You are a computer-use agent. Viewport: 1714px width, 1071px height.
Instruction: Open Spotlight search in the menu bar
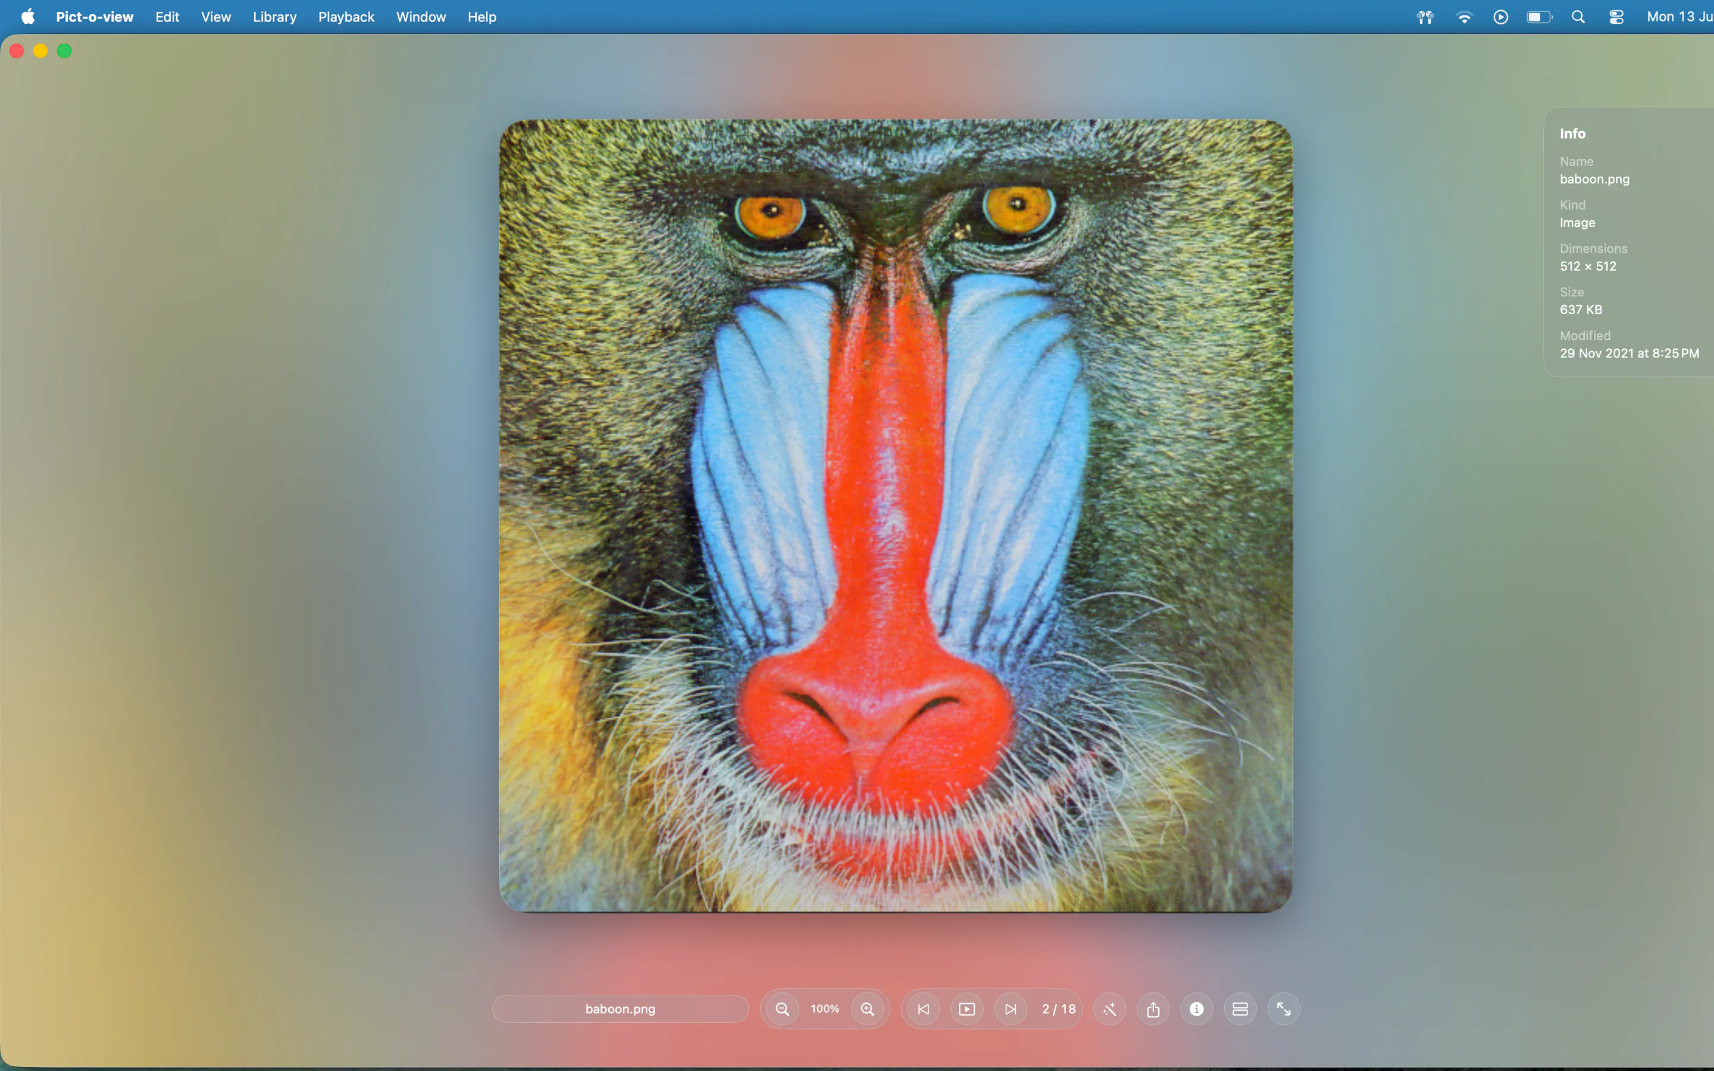tap(1578, 17)
